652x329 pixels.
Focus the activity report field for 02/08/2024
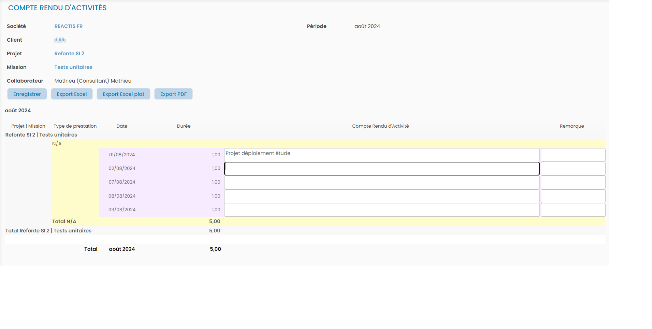click(x=381, y=169)
